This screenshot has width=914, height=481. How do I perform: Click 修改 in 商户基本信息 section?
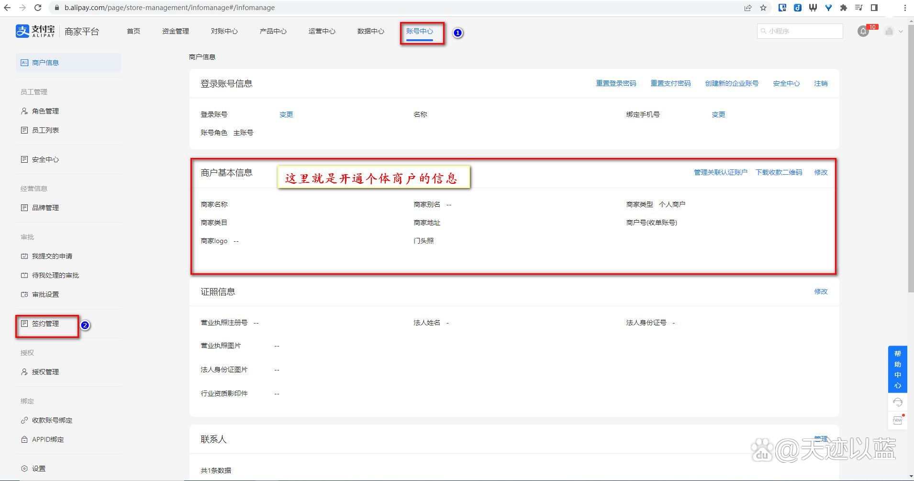821,172
